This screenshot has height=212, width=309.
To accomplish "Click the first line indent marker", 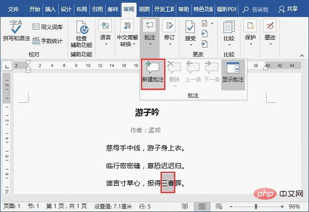I will pos(28,63).
